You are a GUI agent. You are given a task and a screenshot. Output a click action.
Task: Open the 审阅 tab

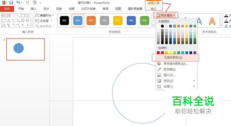point(105,9)
